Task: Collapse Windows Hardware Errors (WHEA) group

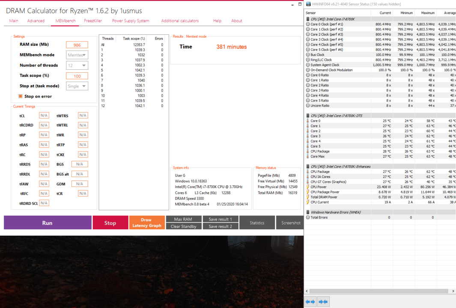Action: [x=308, y=212]
